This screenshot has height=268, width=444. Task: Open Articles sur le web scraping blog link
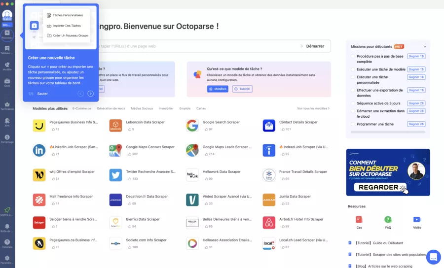coord(384,267)
